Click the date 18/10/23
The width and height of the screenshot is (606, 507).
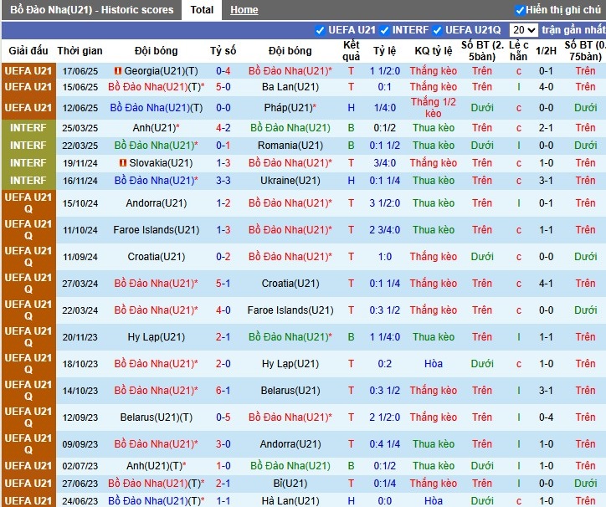(x=80, y=364)
